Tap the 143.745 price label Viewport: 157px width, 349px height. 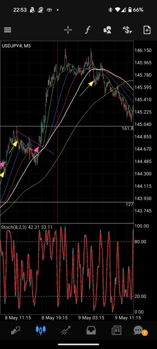pyautogui.click(x=143, y=211)
